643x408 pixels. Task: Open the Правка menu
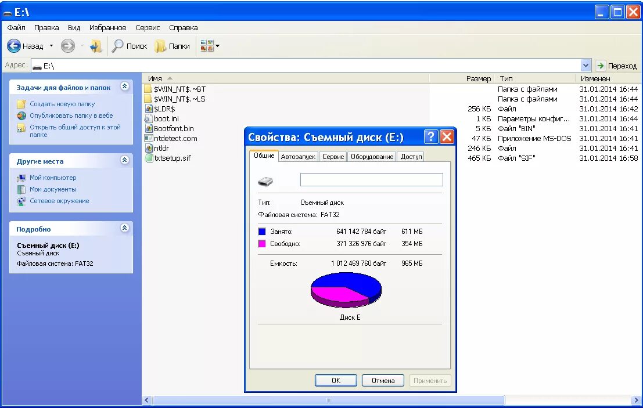46,27
